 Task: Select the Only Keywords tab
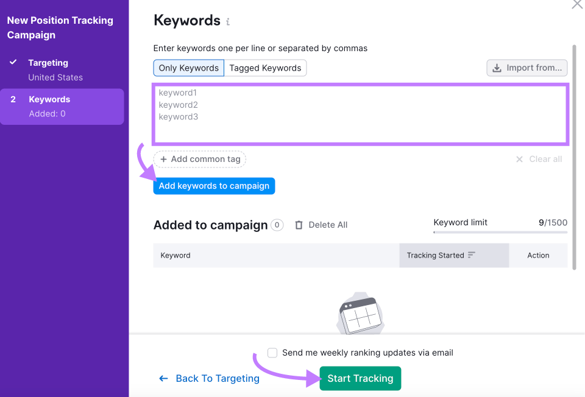[188, 68]
